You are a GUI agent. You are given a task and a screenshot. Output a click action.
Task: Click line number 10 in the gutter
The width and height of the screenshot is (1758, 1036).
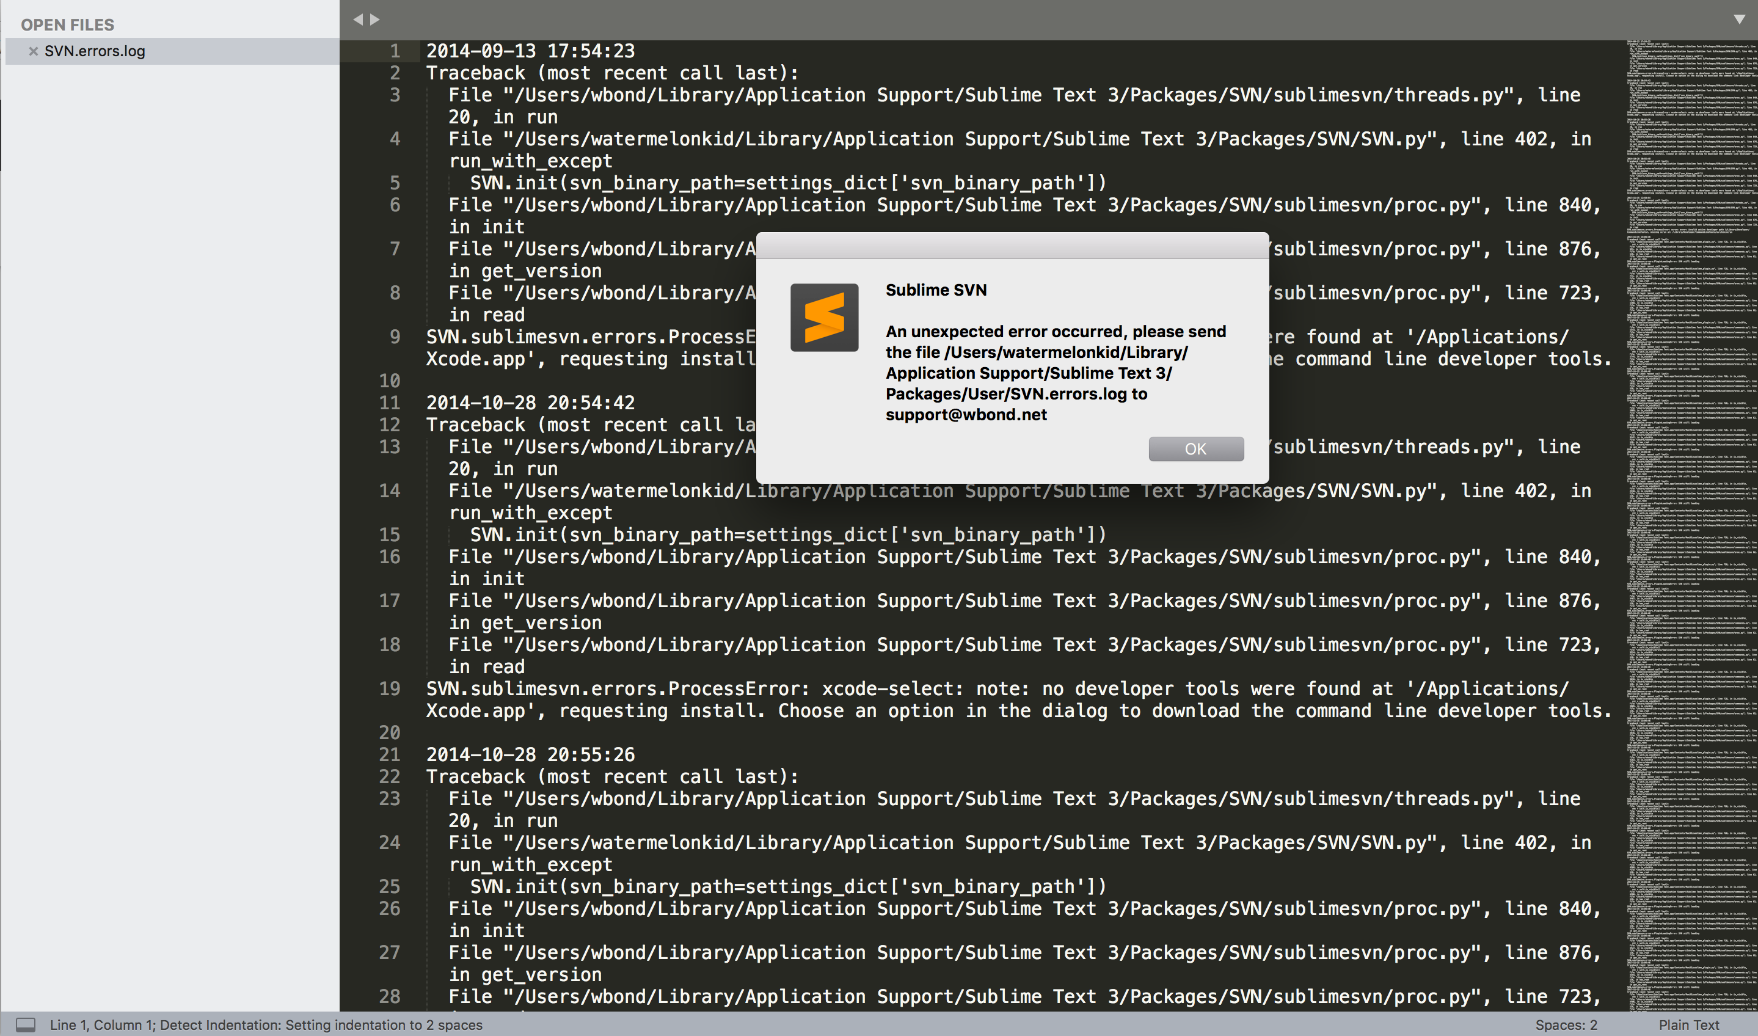390,381
